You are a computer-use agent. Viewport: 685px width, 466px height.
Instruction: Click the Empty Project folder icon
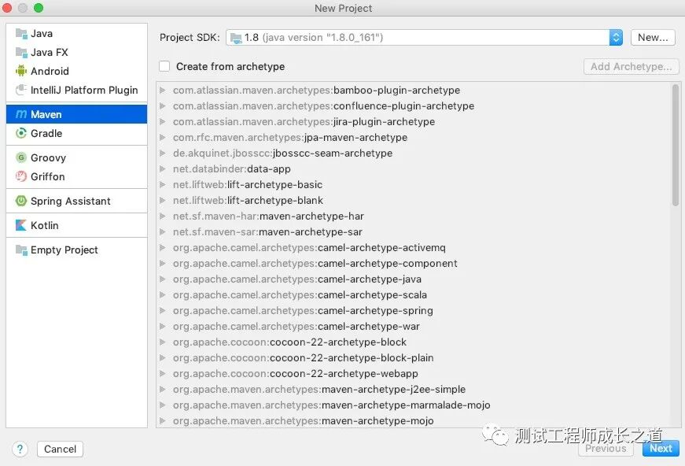21,250
